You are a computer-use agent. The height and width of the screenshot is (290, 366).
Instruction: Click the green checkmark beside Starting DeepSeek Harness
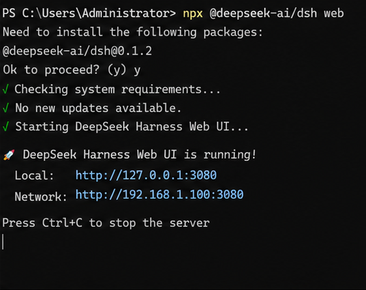click(6, 127)
